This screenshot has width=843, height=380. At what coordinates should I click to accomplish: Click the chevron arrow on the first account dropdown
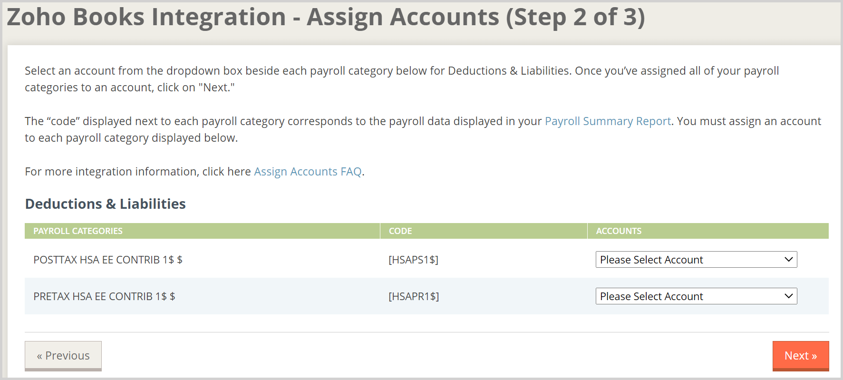pos(788,260)
